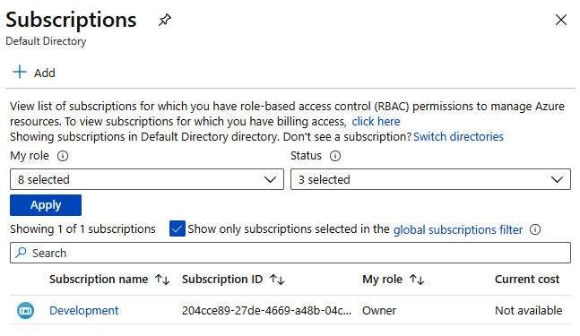Expand the My role dropdown
The image size is (580, 336).
(147, 179)
